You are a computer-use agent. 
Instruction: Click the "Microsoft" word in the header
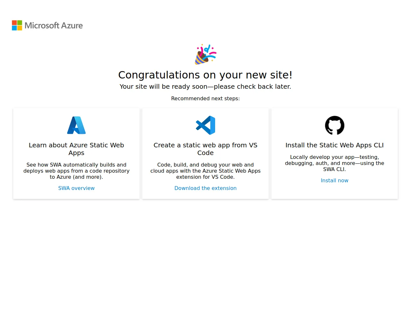pyautogui.click(x=42, y=26)
